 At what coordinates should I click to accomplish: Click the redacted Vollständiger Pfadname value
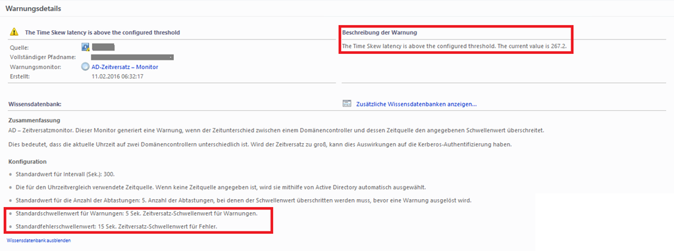coord(132,57)
